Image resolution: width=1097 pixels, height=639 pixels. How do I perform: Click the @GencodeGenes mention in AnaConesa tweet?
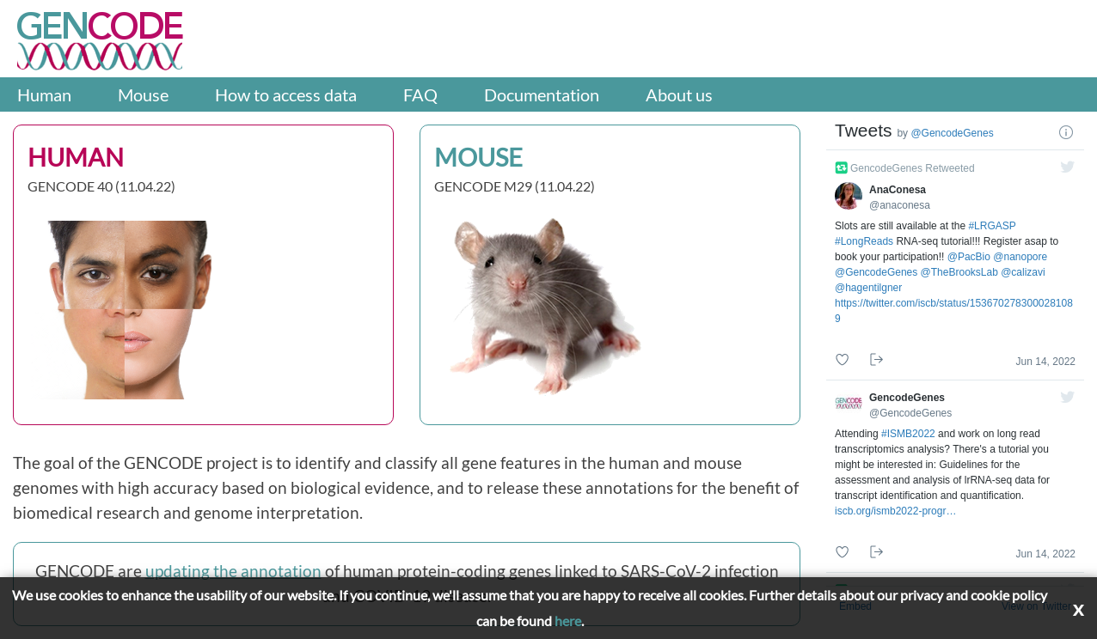point(876,272)
